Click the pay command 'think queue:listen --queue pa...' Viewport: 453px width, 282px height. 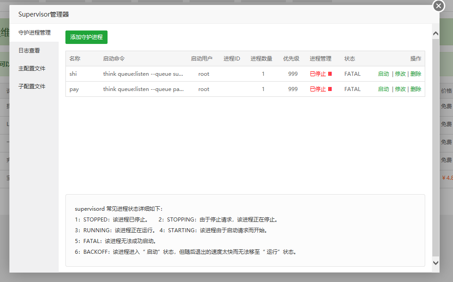tap(143, 89)
